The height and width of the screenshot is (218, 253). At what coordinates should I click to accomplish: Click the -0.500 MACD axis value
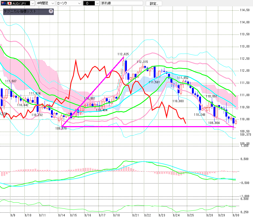[x=245, y=183]
